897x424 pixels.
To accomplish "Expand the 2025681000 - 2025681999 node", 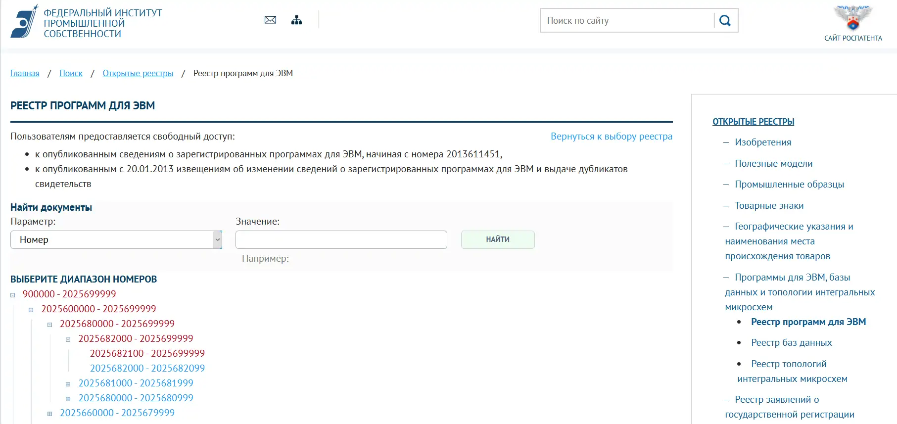I will (68, 384).
